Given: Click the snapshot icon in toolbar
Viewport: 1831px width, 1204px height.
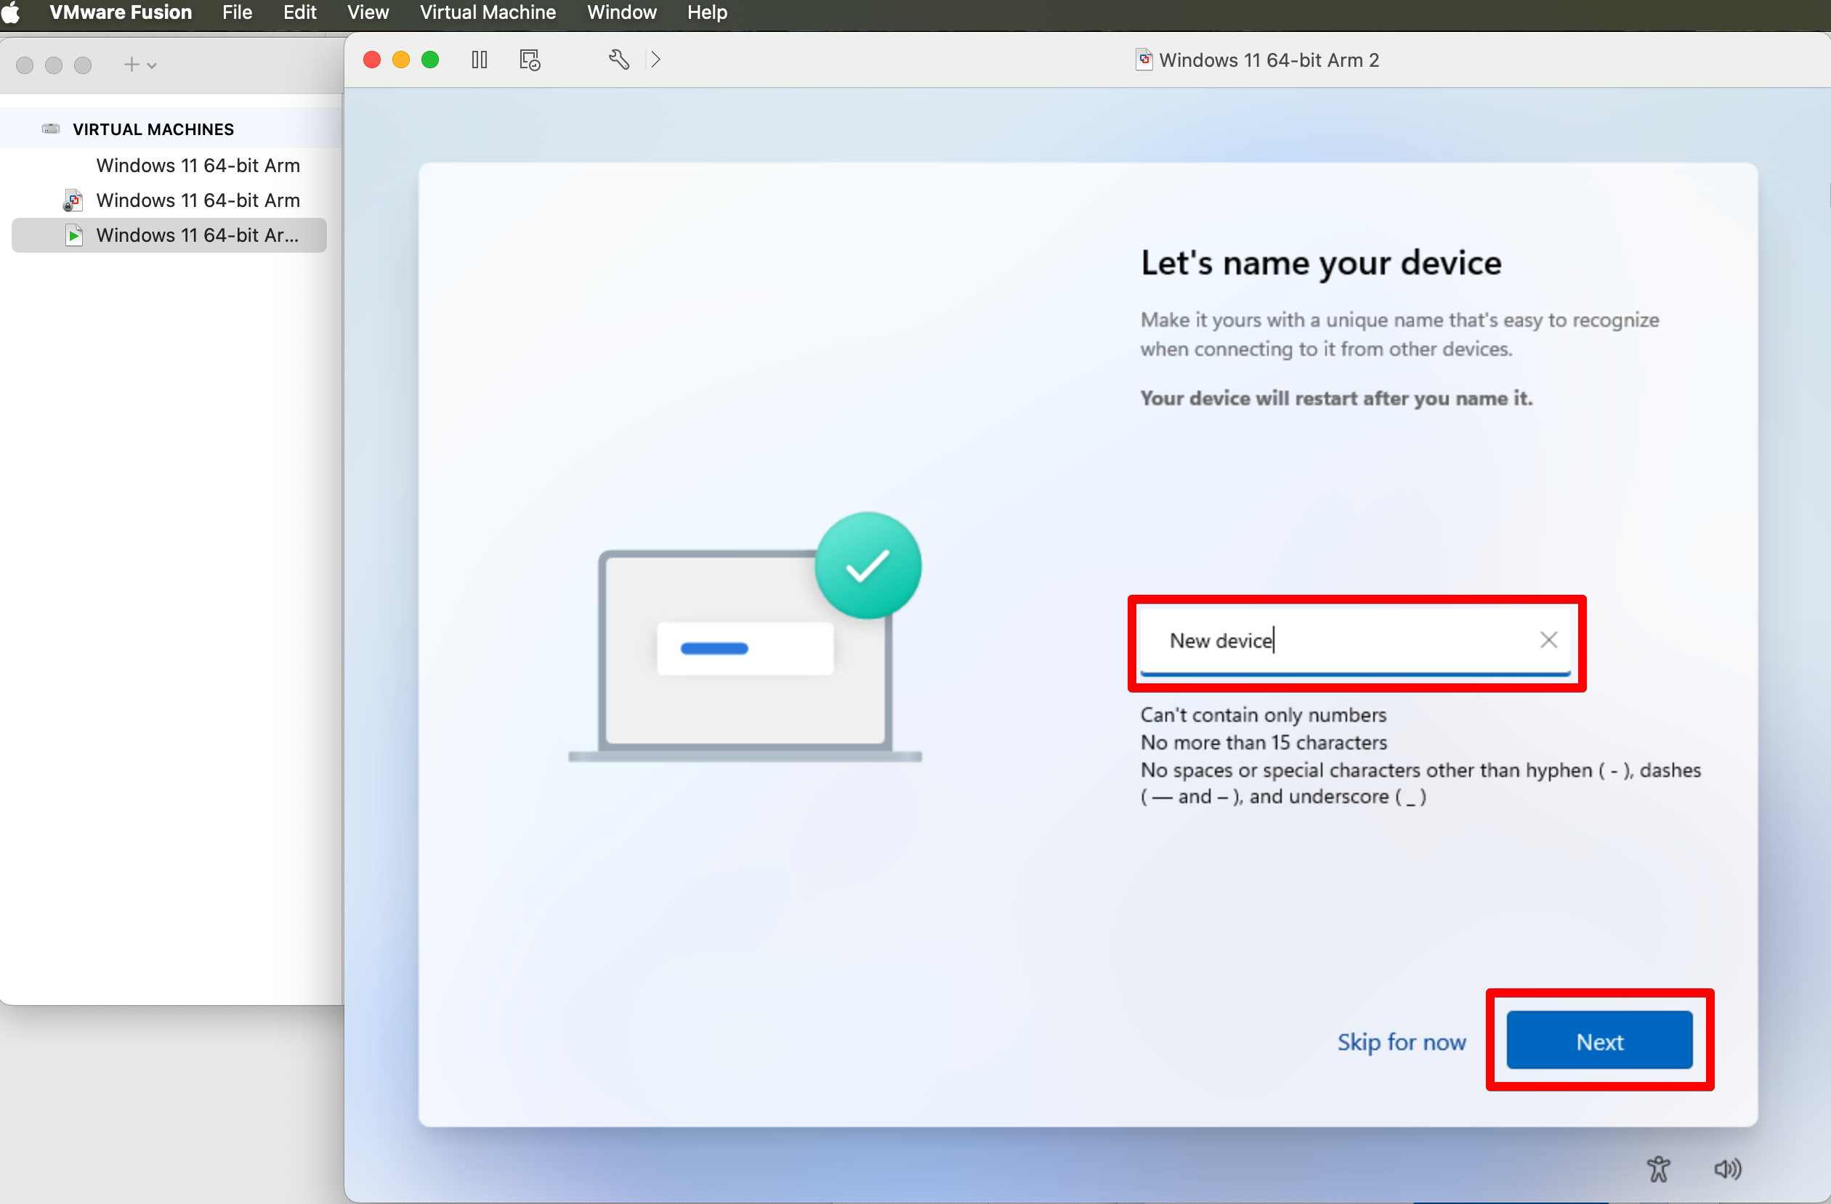Looking at the screenshot, I should [530, 60].
